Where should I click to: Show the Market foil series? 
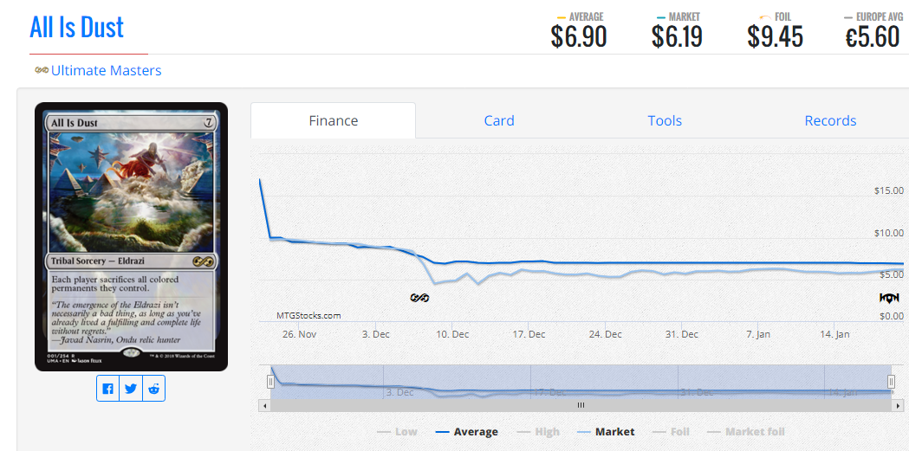tap(746, 432)
